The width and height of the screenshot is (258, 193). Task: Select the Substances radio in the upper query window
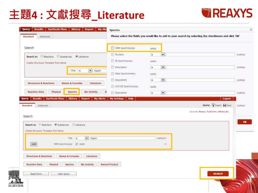(58, 57)
